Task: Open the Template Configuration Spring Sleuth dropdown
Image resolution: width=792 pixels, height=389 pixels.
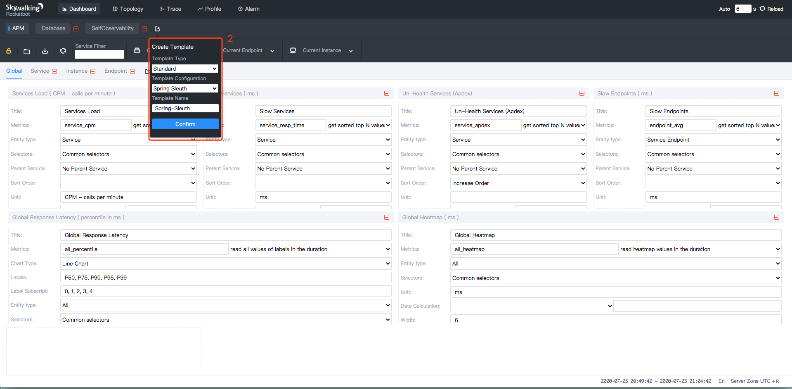Action: [185, 88]
